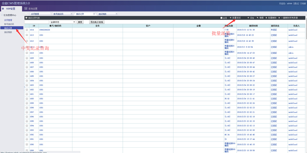Switch to the 奖项管理 tab
307x153 pixels.
pyautogui.click(x=35, y=14)
